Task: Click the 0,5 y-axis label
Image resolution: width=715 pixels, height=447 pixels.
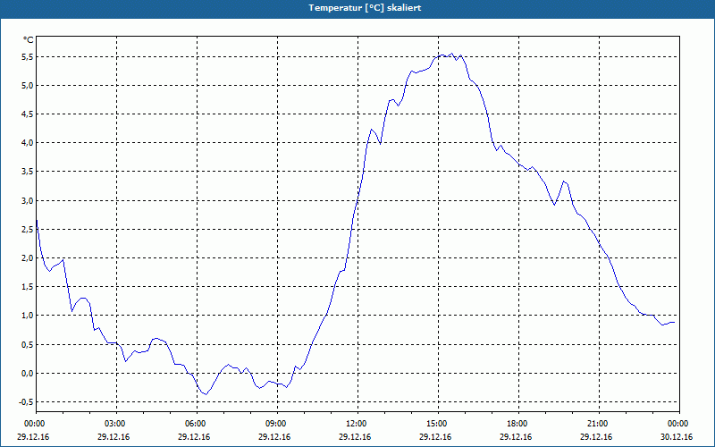Action: [x=28, y=345]
